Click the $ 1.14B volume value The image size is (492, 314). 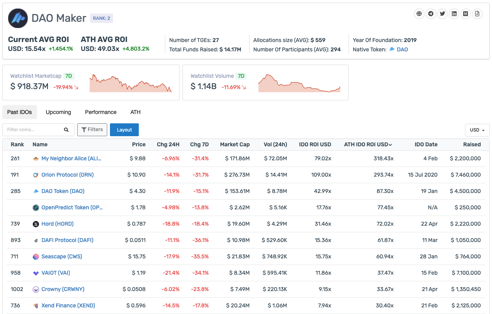pyautogui.click(x=204, y=86)
